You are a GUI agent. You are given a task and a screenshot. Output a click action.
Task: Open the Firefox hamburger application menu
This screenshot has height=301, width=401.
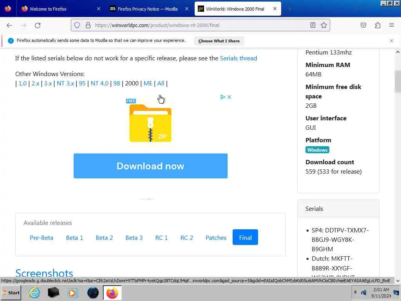coord(392,25)
